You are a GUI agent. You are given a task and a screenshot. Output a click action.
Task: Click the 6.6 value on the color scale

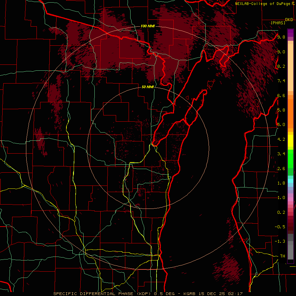(x=281, y=95)
